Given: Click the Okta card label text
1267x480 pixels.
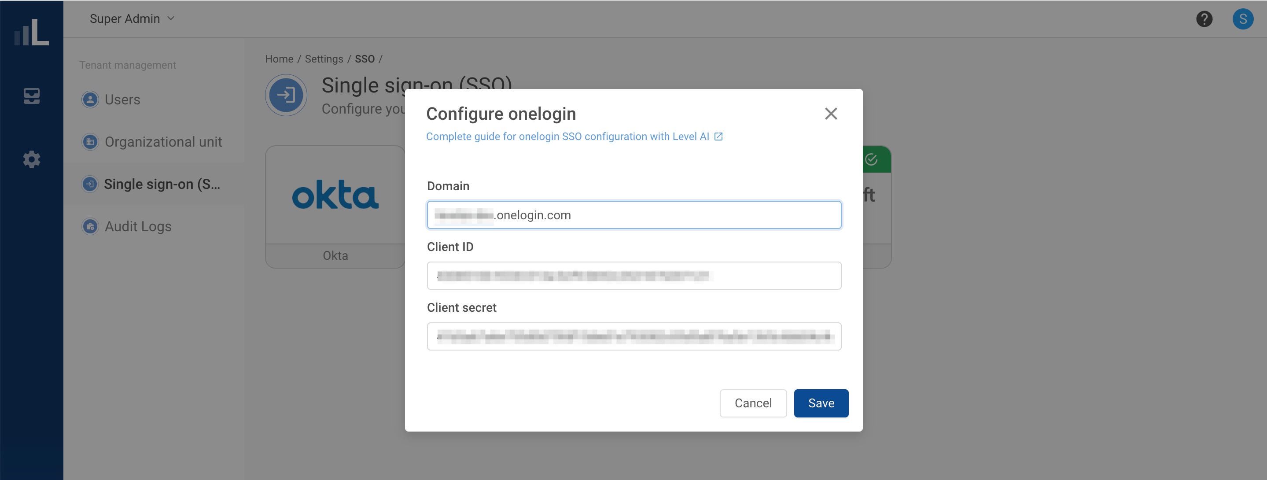Looking at the screenshot, I should coord(335,255).
